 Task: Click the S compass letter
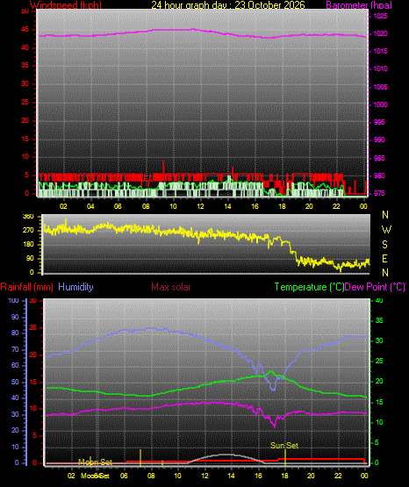tap(384, 245)
